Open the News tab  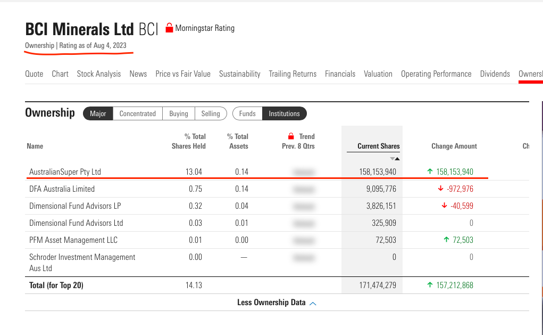pos(138,74)
